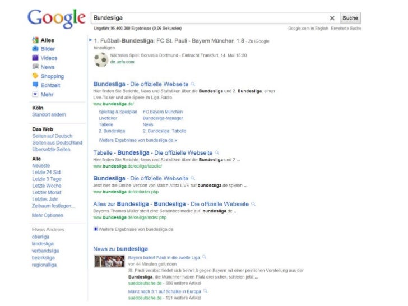The width and height of the screenshot is (408, 306).
Task: Click the soccer ball icon in the result
Action: [x=101, y=60]
